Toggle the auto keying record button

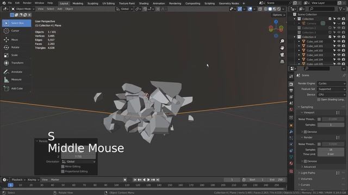pyautogui.click(x=125, y=180)
